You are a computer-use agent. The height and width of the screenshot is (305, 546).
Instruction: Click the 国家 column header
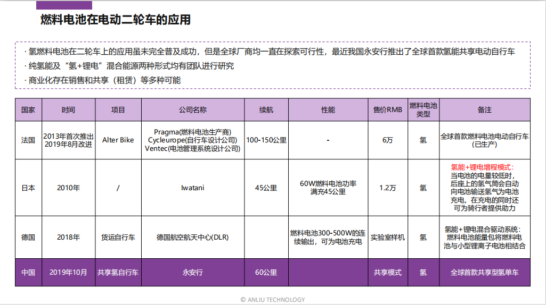tap(28, 110)
